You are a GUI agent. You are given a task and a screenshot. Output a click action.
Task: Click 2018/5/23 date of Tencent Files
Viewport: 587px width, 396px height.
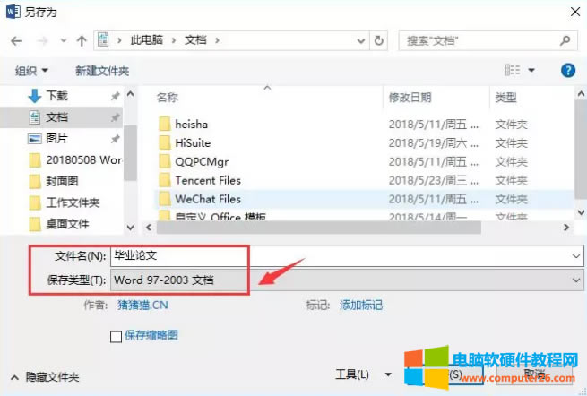point(434,180)
